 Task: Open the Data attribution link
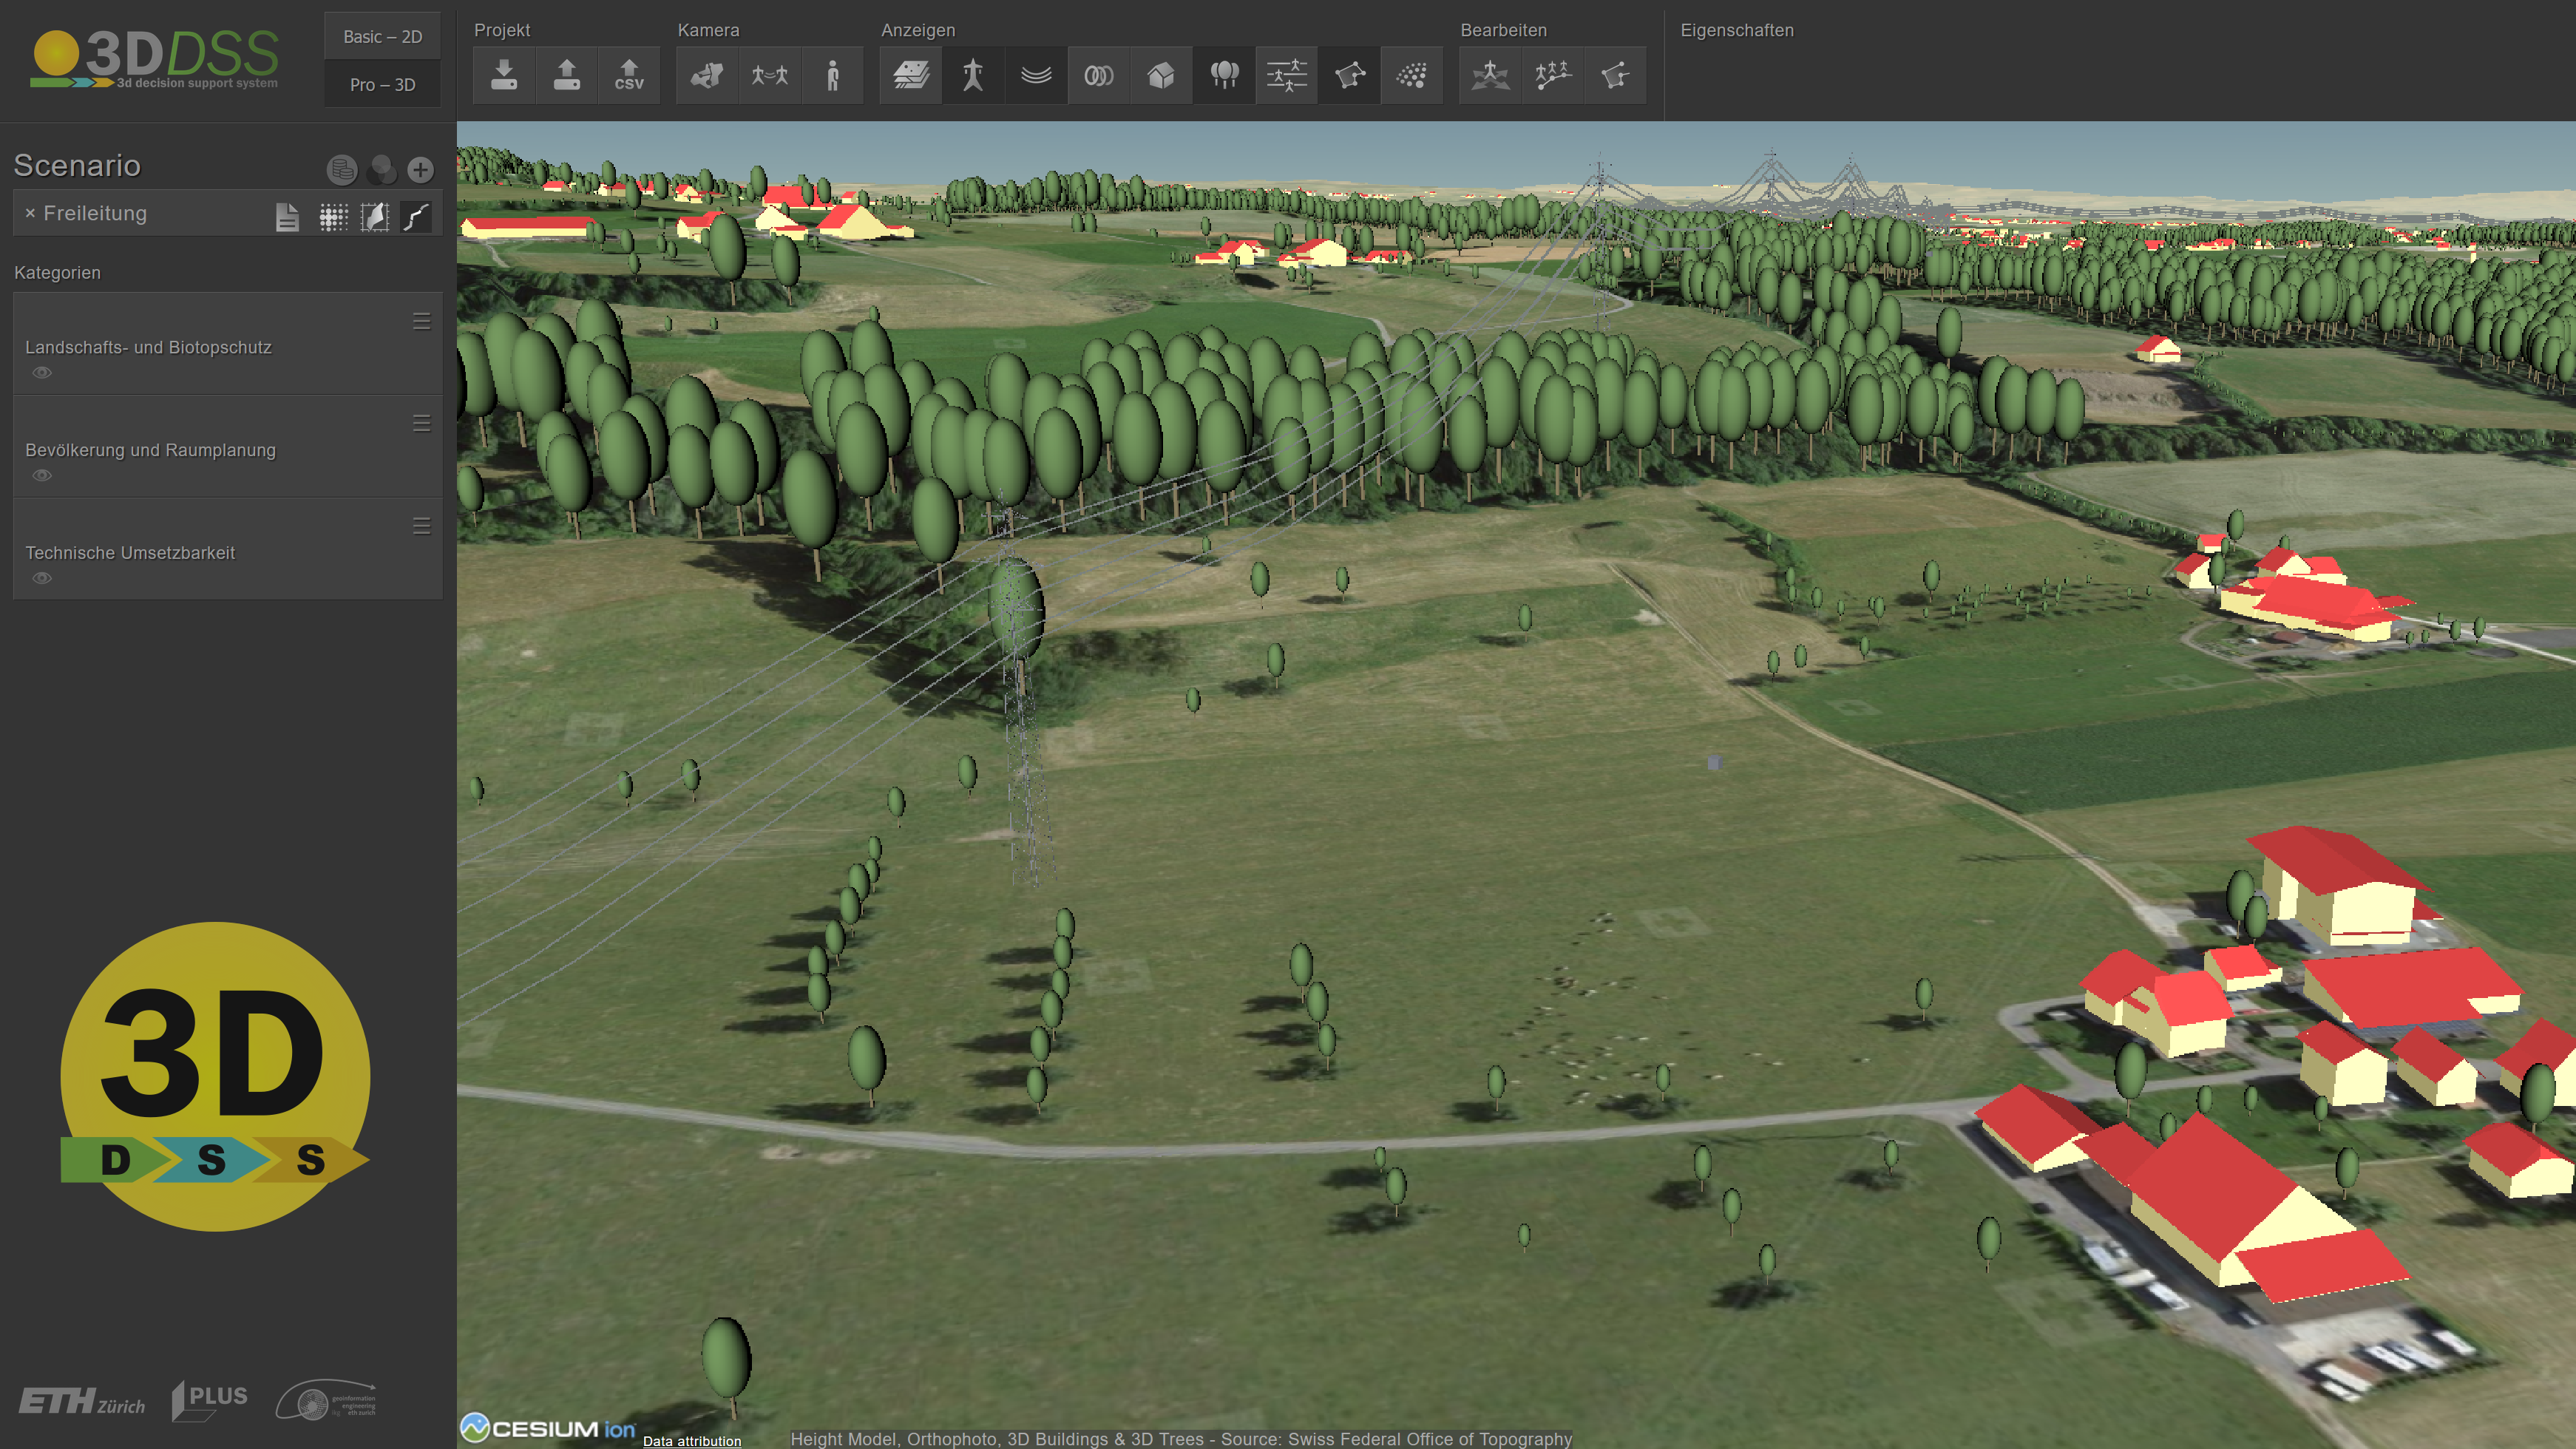click(x=691, y=1440)
